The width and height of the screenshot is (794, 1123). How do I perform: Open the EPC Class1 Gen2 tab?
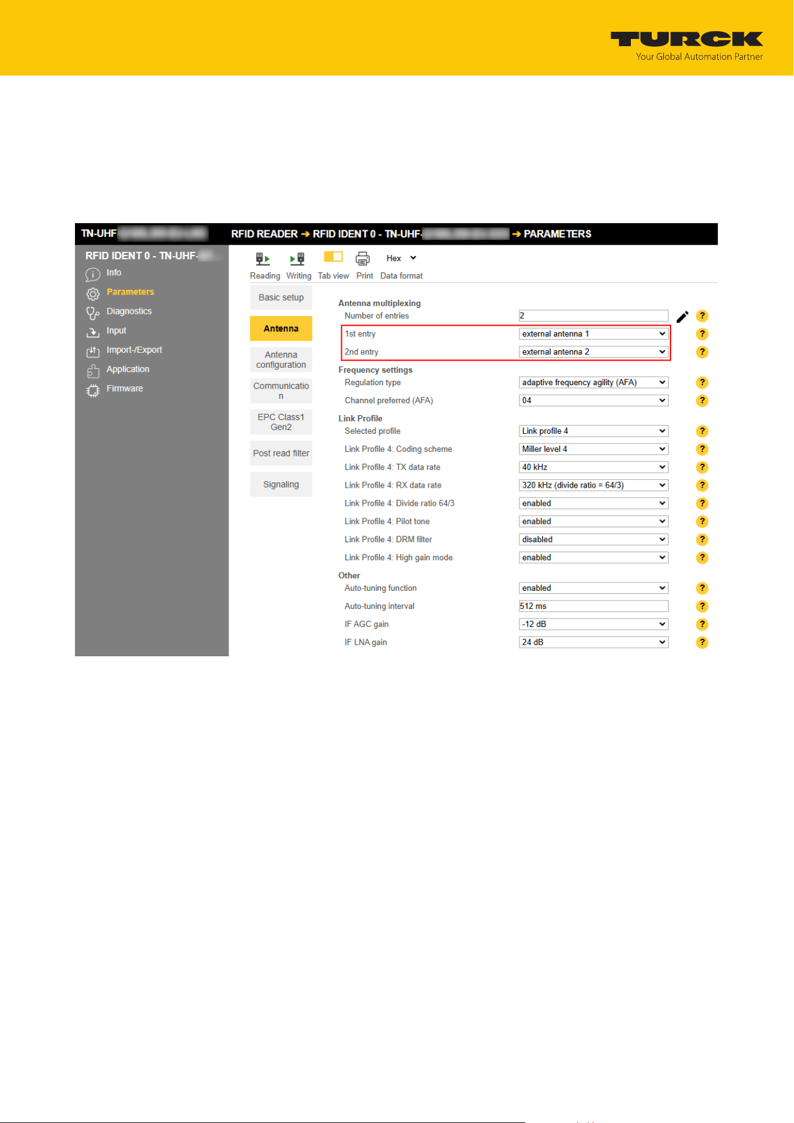click(x=281, y=422)
